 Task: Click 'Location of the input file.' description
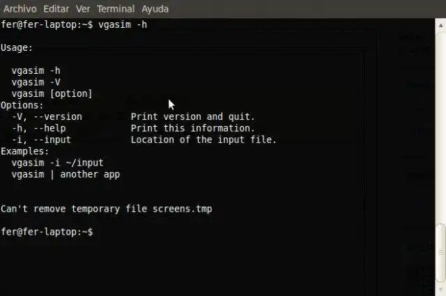[x=203, y=139]
